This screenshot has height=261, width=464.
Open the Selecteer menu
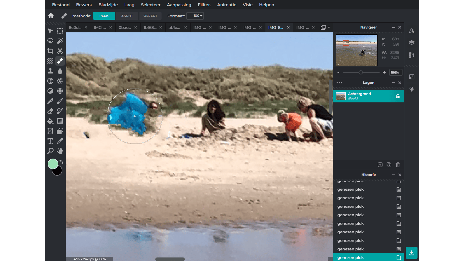(151, 5)
